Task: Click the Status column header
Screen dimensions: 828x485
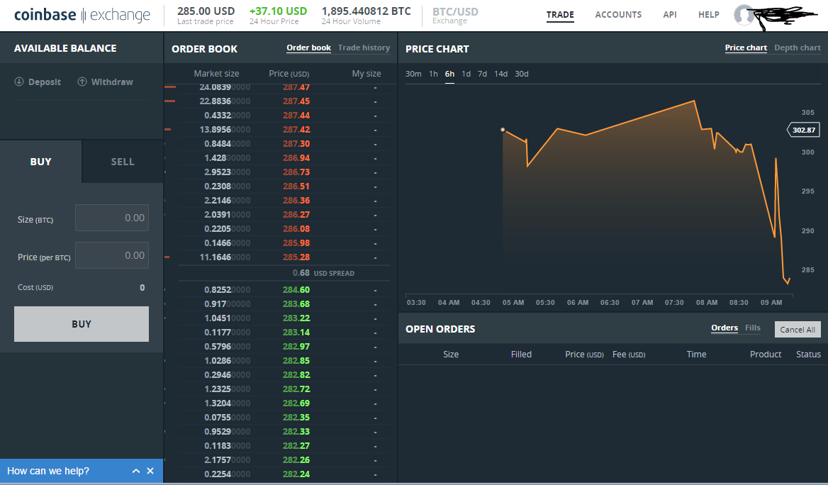Action: tap(808, 354)
